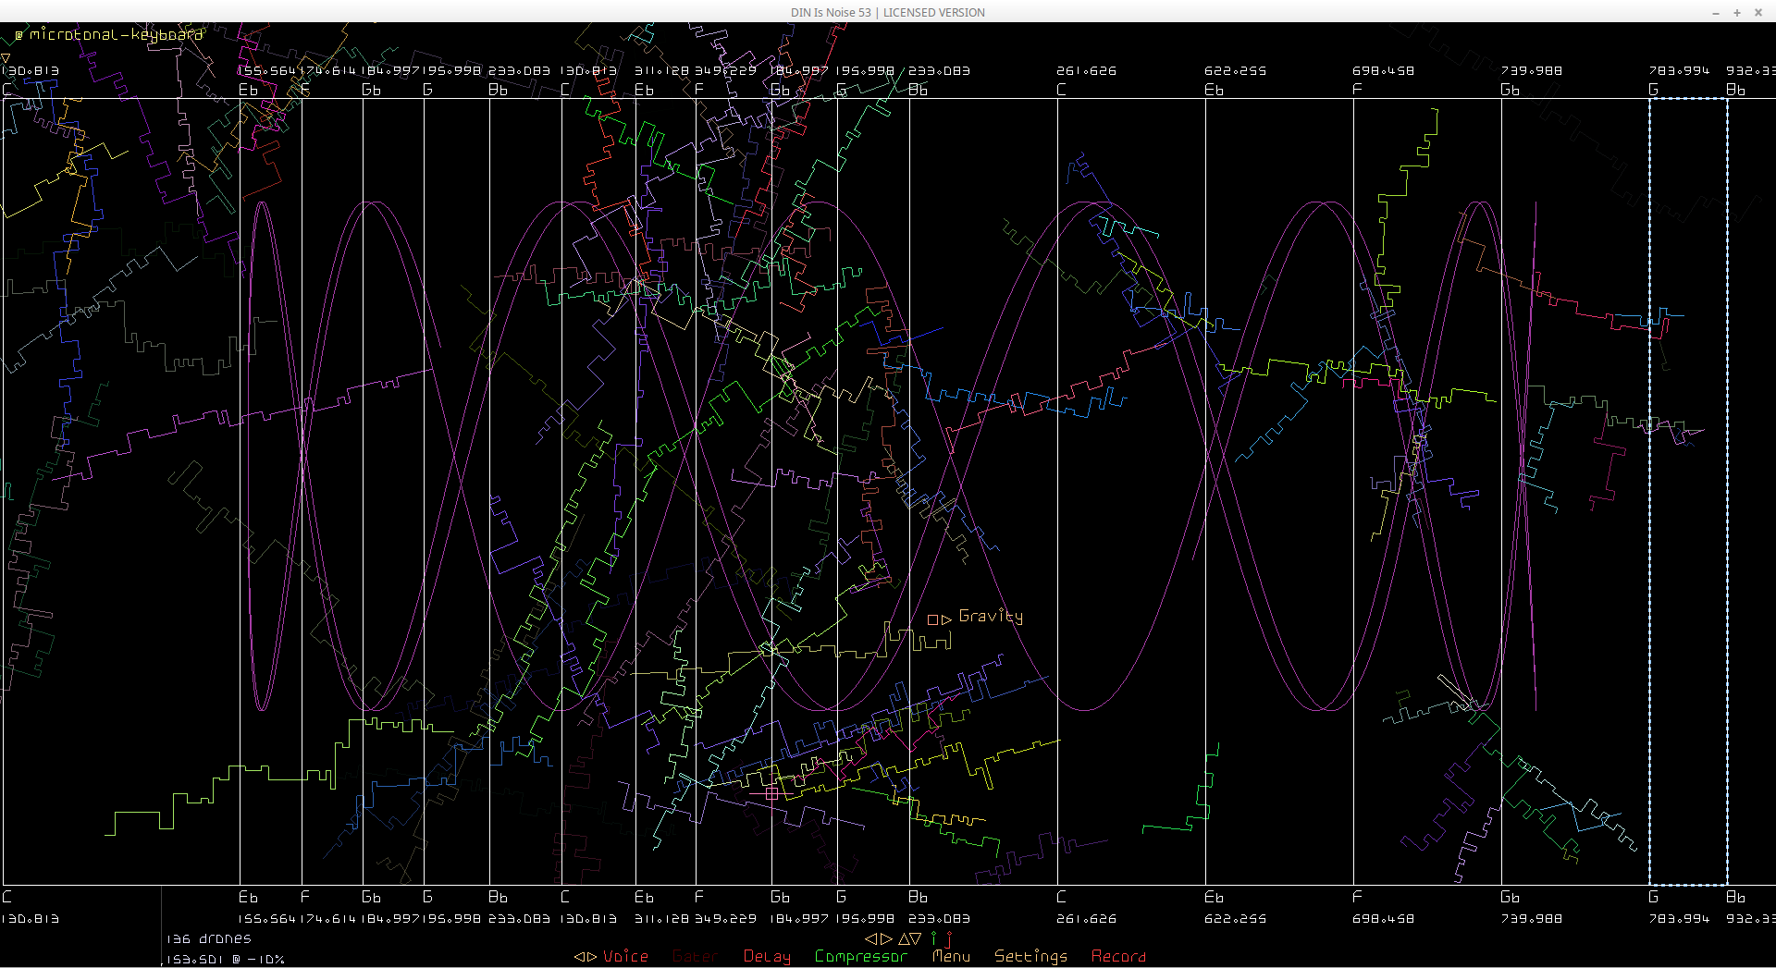The height and width of the screenshot is (968, 1776).
Task: Click the red arrow icon above Menu
Action: click(948, 938)
